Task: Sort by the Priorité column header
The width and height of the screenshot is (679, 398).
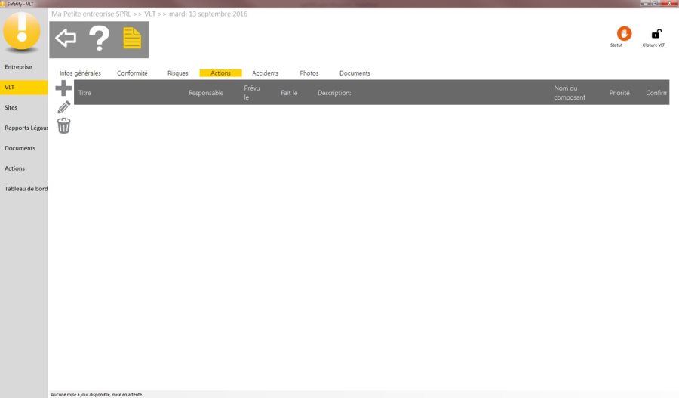Action: tap(619, 93)
